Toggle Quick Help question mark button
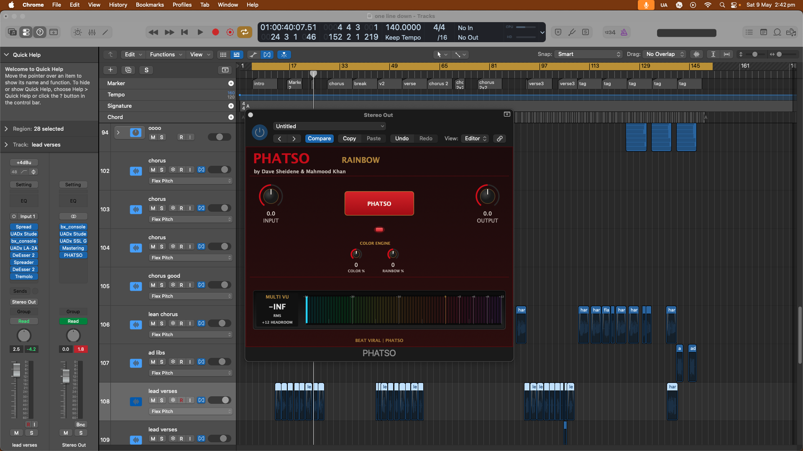803x451 pixels. pos(40,32)
